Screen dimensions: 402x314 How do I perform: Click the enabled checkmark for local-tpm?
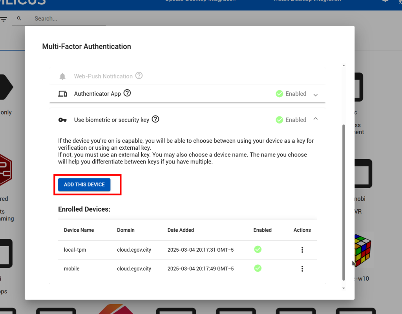pos(258,249)
